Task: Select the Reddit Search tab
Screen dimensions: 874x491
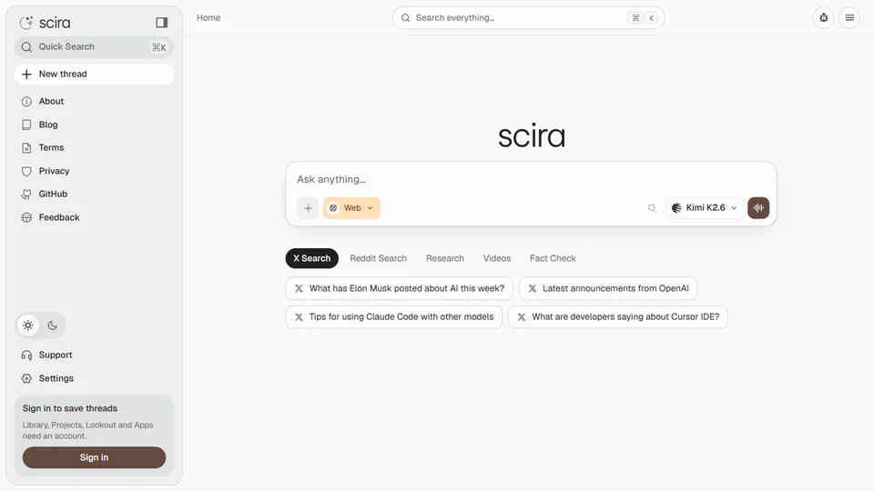Action: tap(378, 258)
